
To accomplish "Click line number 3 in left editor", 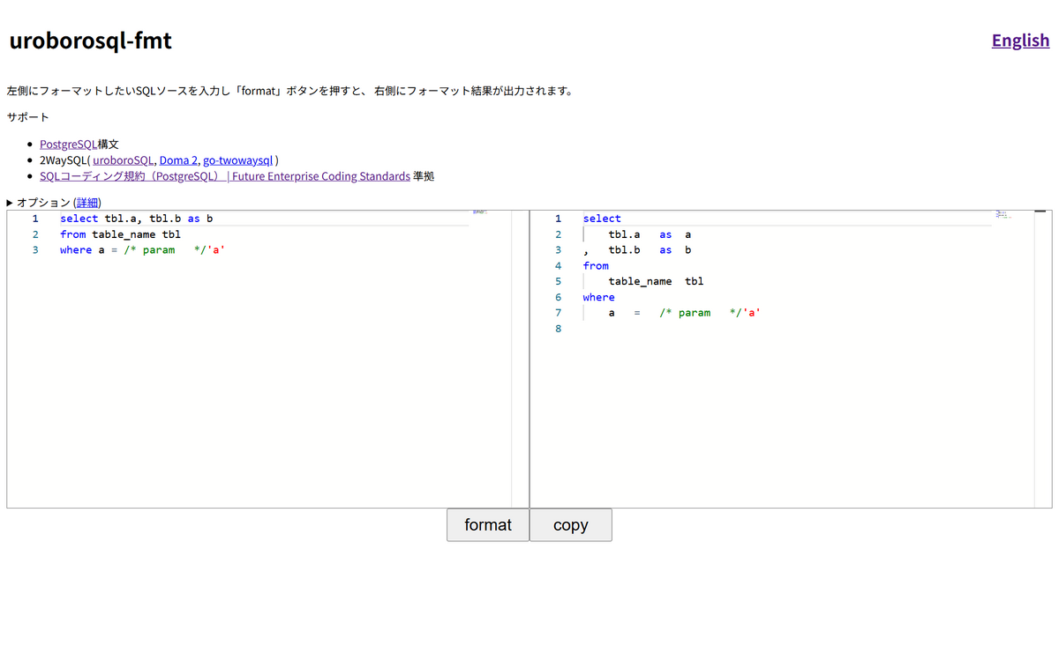I will (x=35, y=250).
